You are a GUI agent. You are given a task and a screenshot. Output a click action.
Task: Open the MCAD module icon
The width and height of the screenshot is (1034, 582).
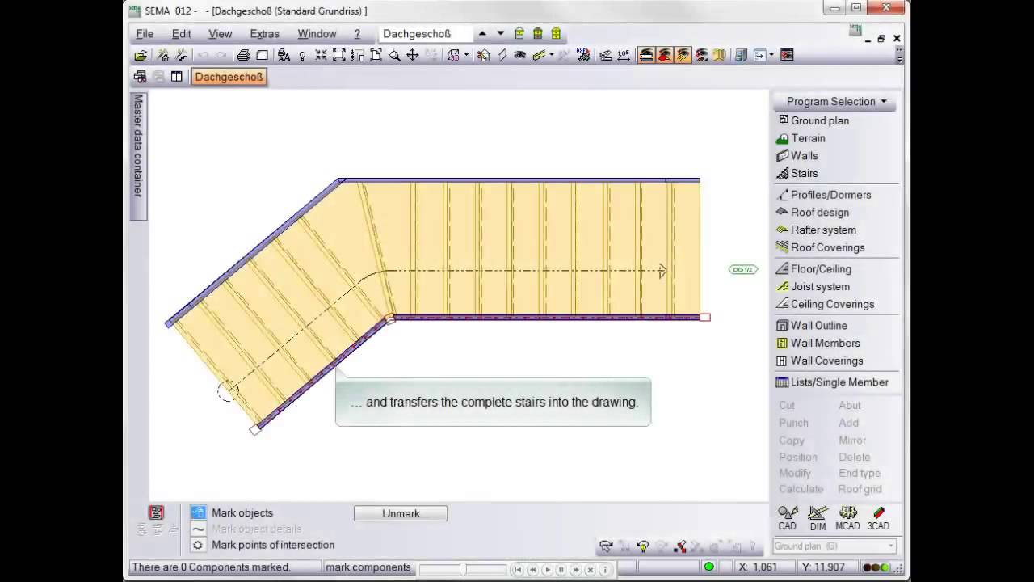pyautogui.click(x=847, y=518)
